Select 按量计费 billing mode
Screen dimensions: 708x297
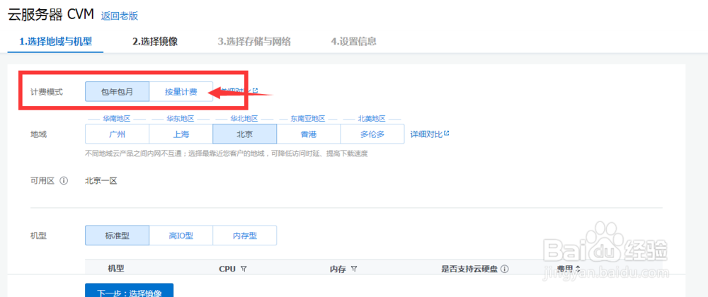click(181, 92)
